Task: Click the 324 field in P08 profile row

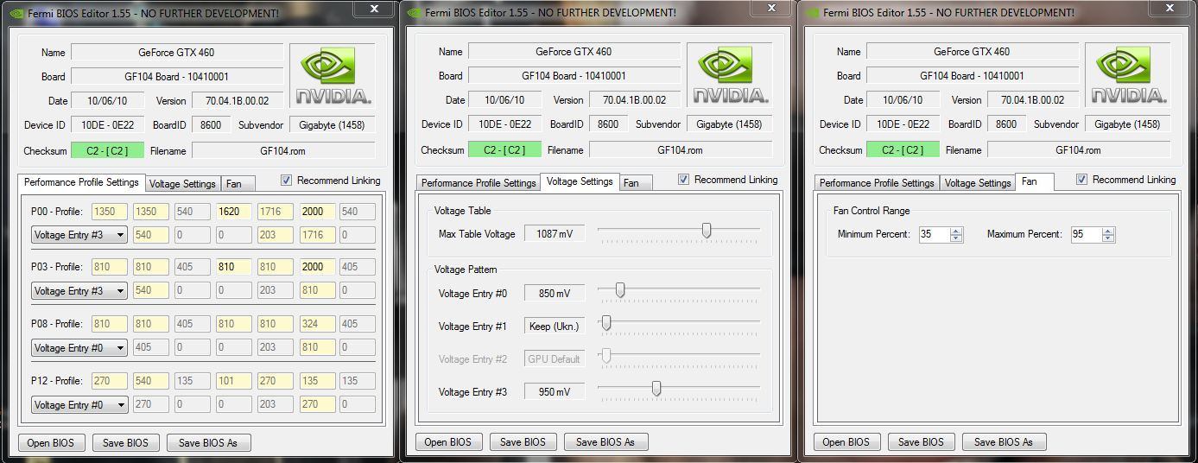Action: (316, 325)
